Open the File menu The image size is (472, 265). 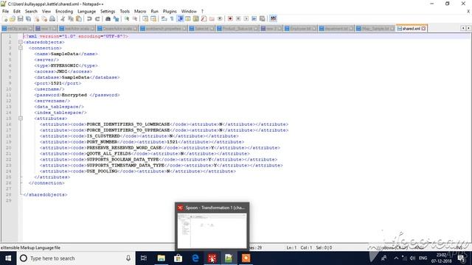(5, 11)
